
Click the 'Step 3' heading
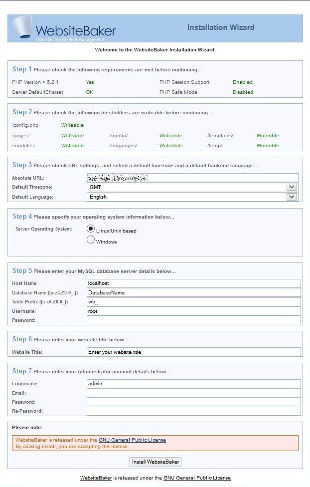pos(22,165)
